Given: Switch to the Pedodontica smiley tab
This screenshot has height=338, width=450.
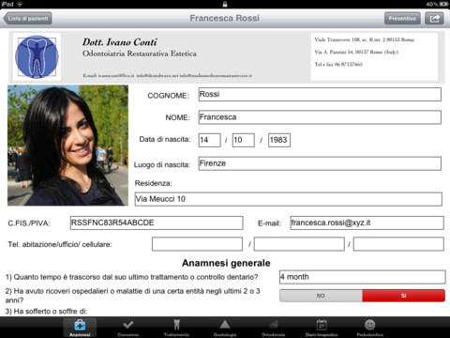Looking at the screenshot, I should 369,328.
